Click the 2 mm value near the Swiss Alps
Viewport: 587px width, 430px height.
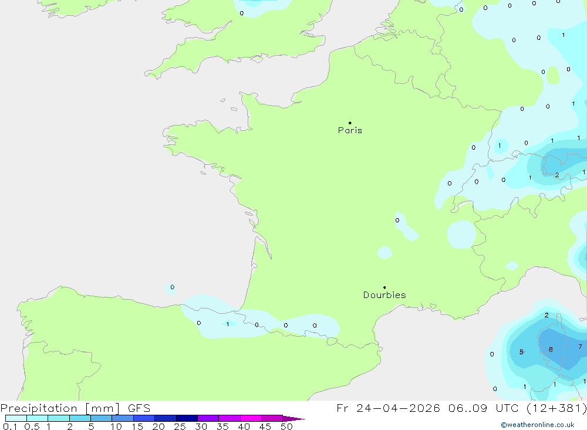coord(557,175)
